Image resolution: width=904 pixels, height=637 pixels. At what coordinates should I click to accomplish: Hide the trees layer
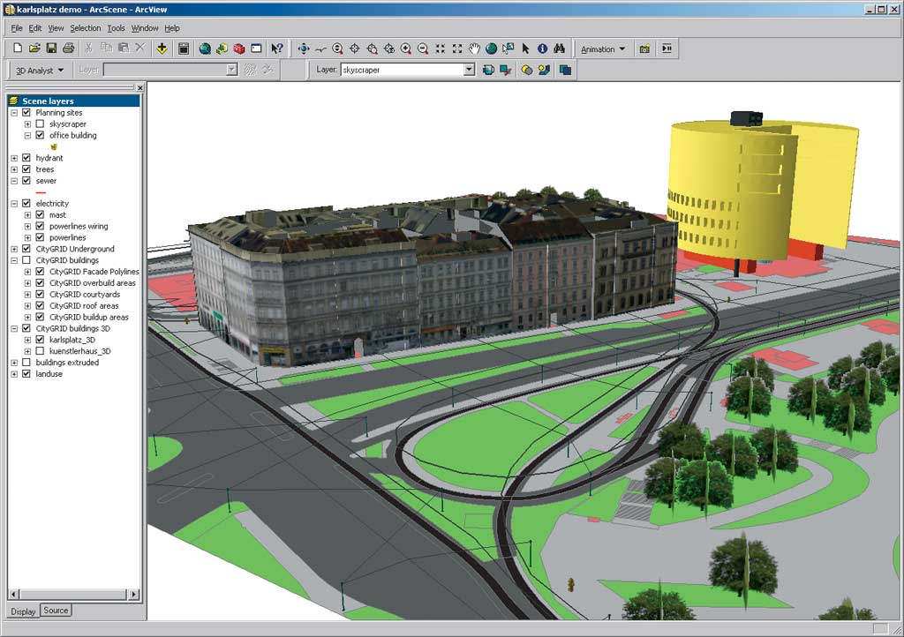coord(26,169)
